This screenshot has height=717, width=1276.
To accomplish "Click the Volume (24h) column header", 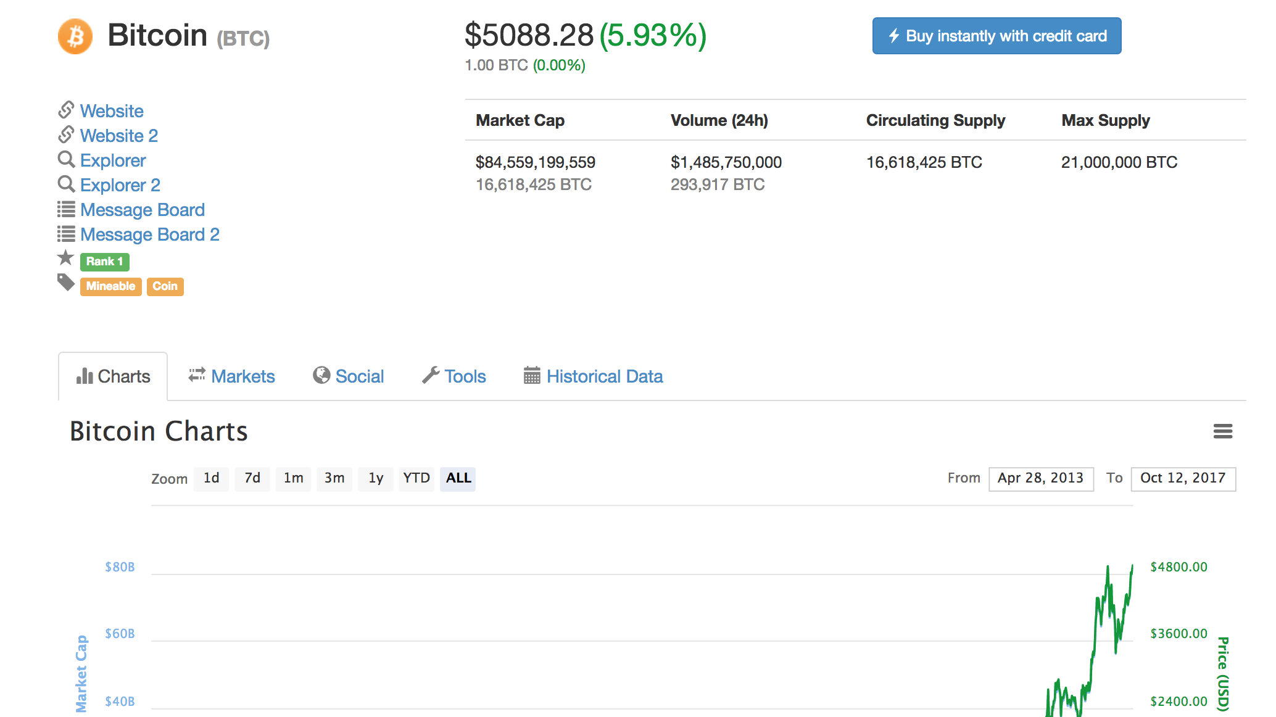I will coord(719,120).
